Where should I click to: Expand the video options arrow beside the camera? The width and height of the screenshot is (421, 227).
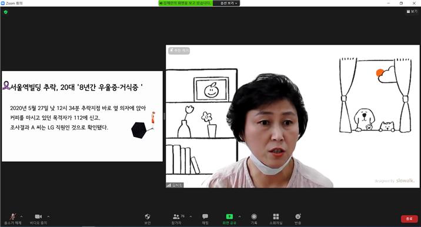(x=48, y=216)
